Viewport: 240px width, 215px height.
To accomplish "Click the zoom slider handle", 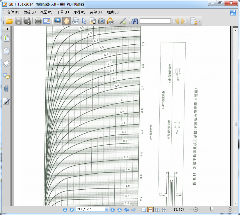I will (x=212, y=209).
